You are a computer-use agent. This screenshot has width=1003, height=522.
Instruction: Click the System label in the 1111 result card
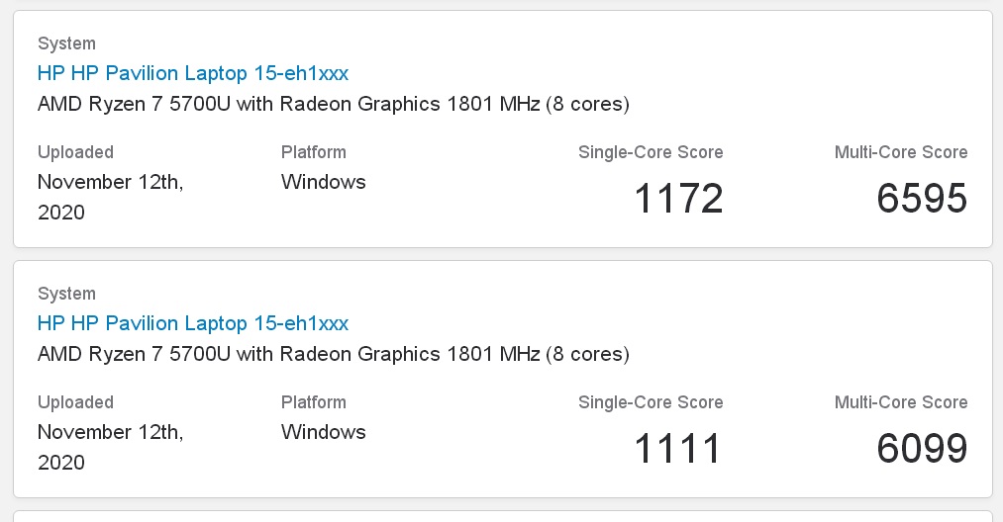coord(66,294)
